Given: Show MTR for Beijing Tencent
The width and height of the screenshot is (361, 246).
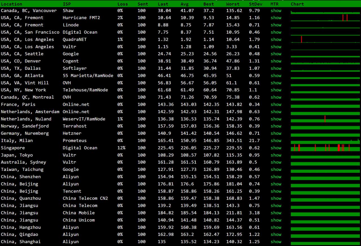Looking at the screenshot, I should 276,191.
